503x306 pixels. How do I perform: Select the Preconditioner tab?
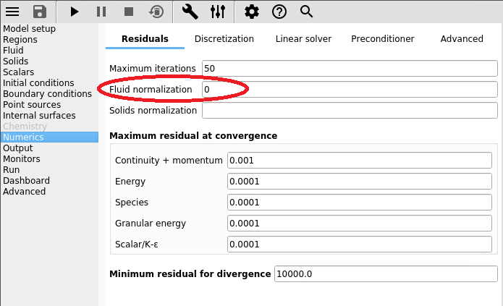click(x=383, y=39)
